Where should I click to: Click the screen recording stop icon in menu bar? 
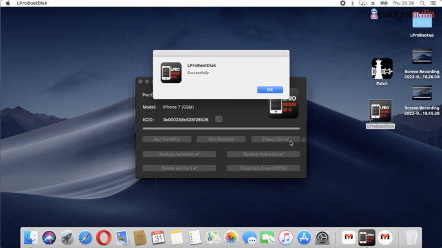(x=343, y=3)
